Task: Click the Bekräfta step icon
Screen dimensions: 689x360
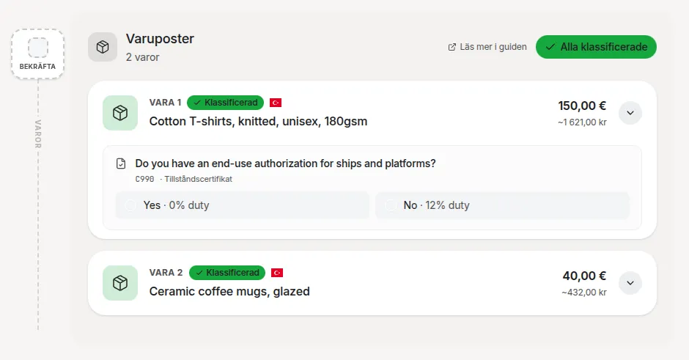Action: [38, 48]
